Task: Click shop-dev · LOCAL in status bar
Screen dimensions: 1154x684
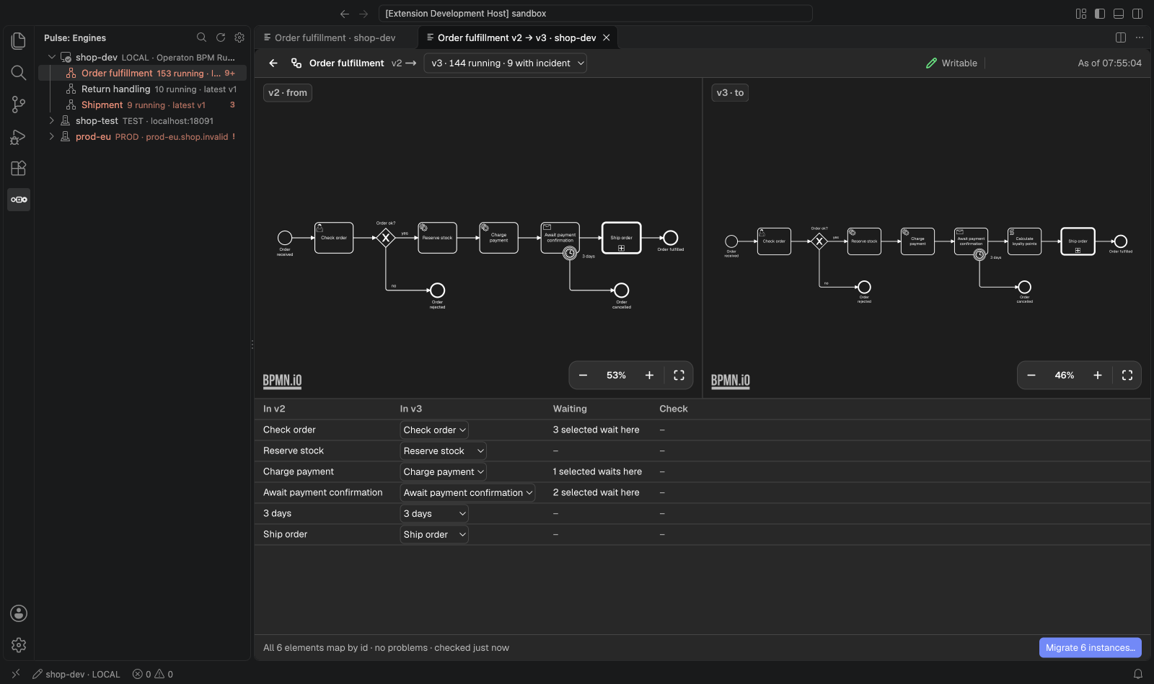Action: 76,675
